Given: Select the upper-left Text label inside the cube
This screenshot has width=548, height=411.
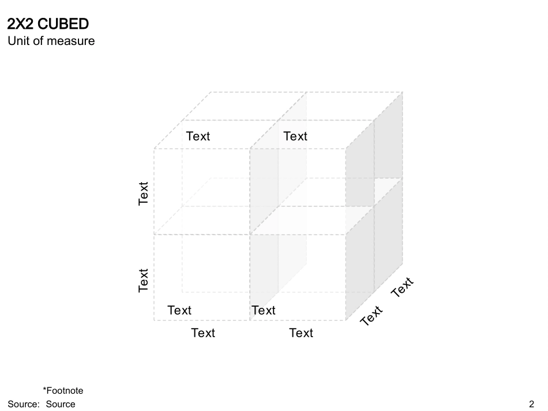Looking at the screenshot, I should 198,137.
